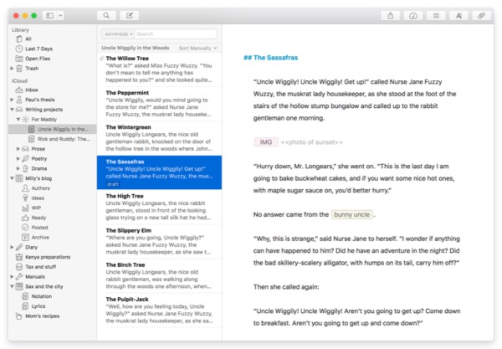Open The Birch Tree sheet

[159, 275]
